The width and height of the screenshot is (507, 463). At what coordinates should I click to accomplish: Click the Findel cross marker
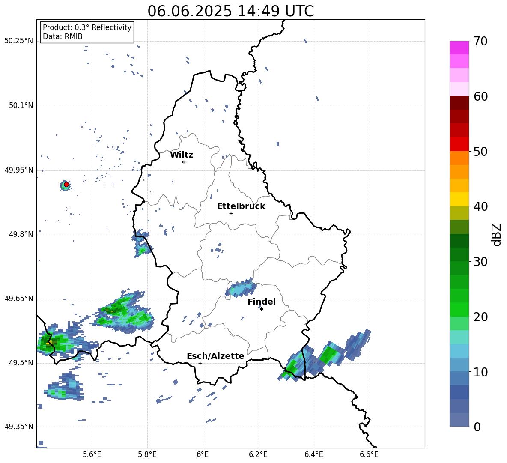click(x=261, y=309)
